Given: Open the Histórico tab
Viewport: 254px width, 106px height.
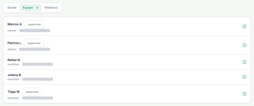Looking at the screenshot, I should tap(51, 8).
